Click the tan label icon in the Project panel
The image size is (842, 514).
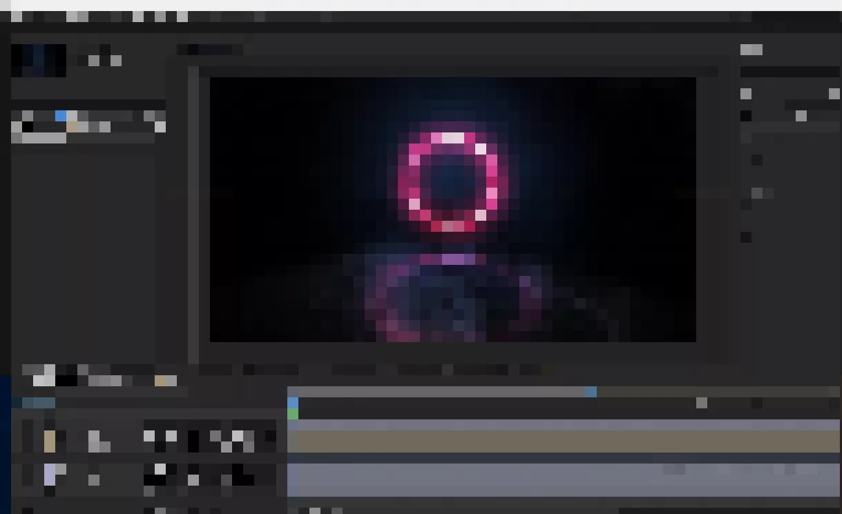[72, 127]
